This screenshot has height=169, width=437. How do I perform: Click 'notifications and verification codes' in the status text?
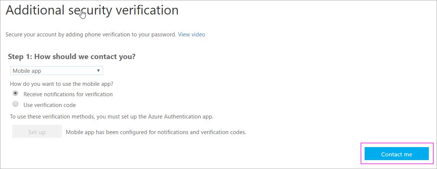202,132
